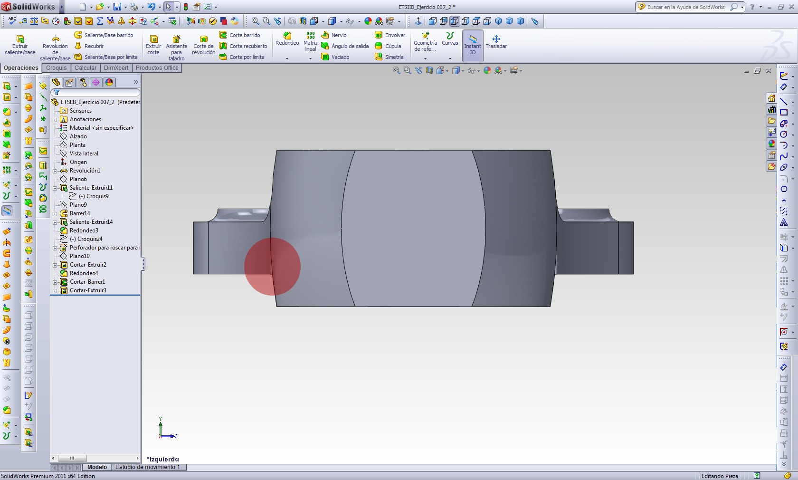Click the Curvas tool

pos(450,39)
